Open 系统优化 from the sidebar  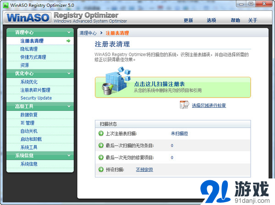pos(40,82)
